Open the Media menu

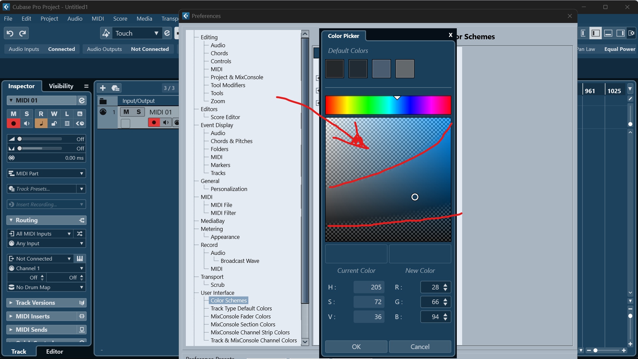(144, 19)
